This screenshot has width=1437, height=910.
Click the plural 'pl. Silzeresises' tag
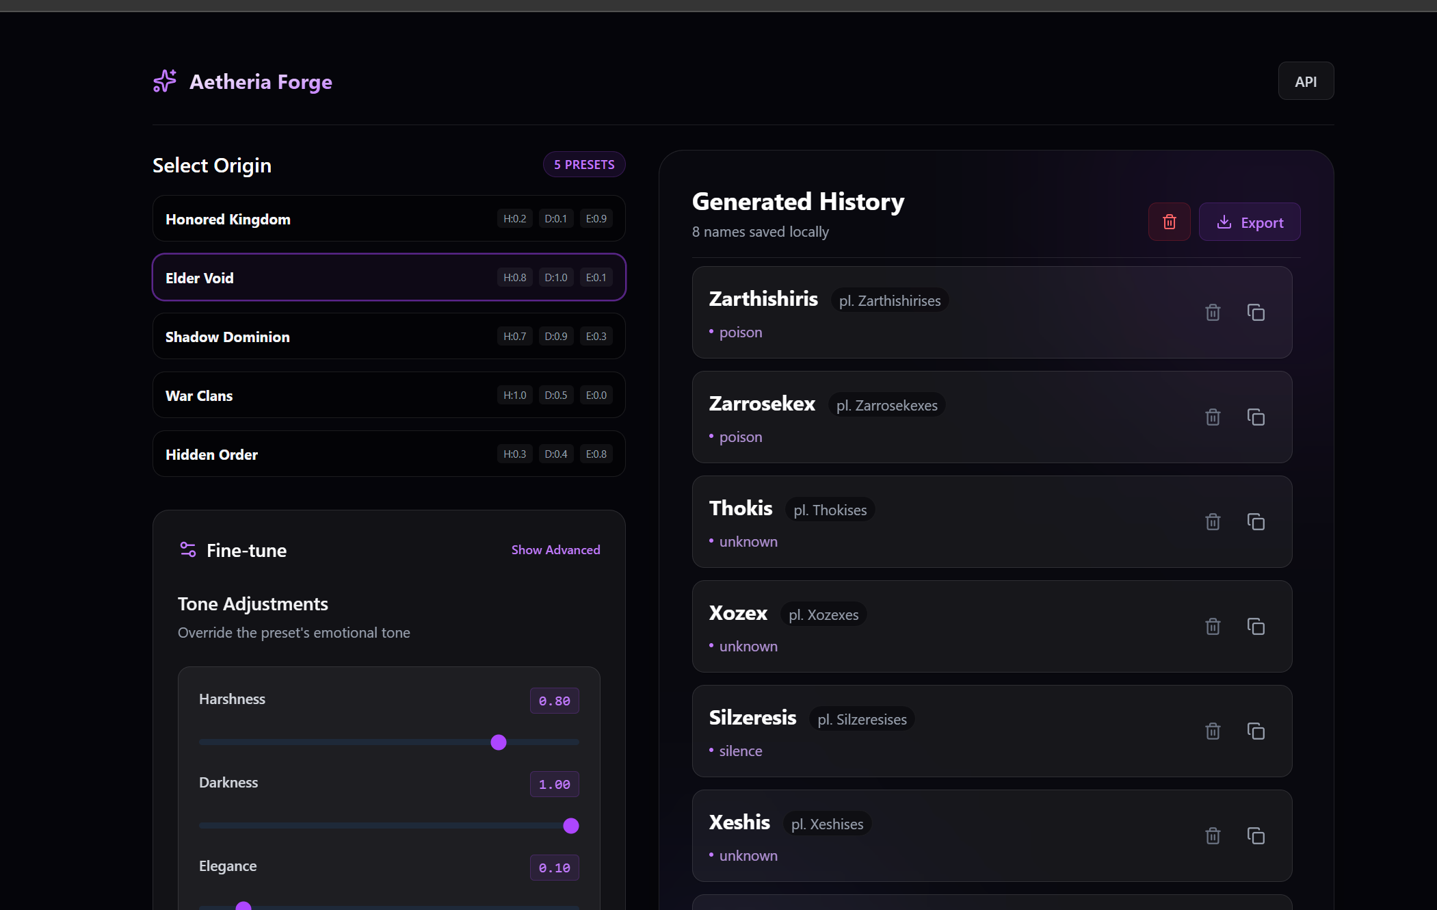(862, 719)
